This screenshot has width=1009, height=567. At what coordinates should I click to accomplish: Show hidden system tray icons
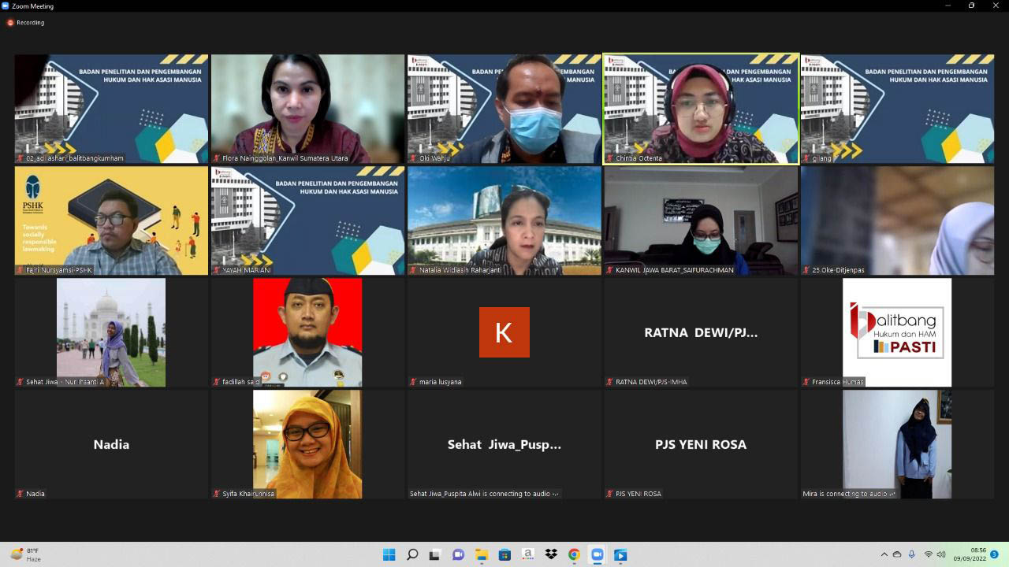[884, 554]
